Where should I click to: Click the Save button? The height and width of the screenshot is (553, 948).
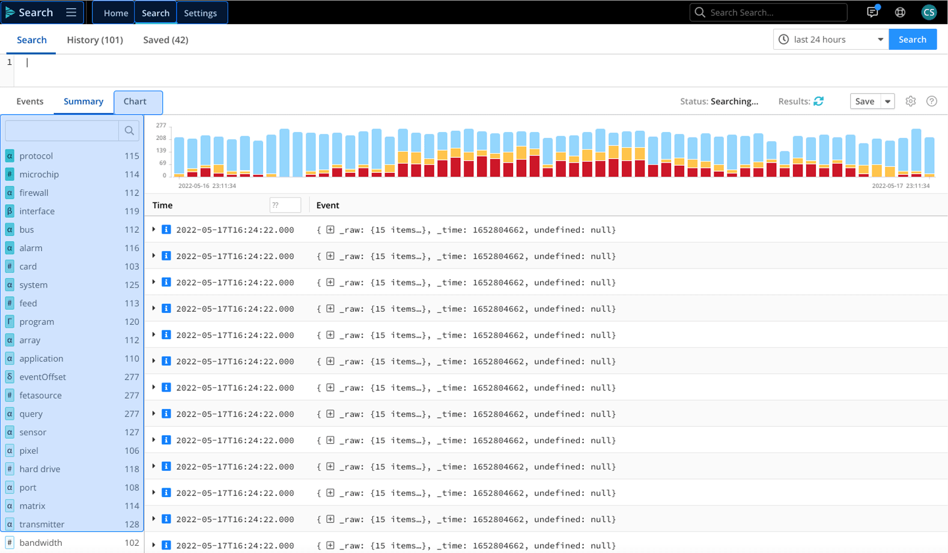click(x=864, y=101)
